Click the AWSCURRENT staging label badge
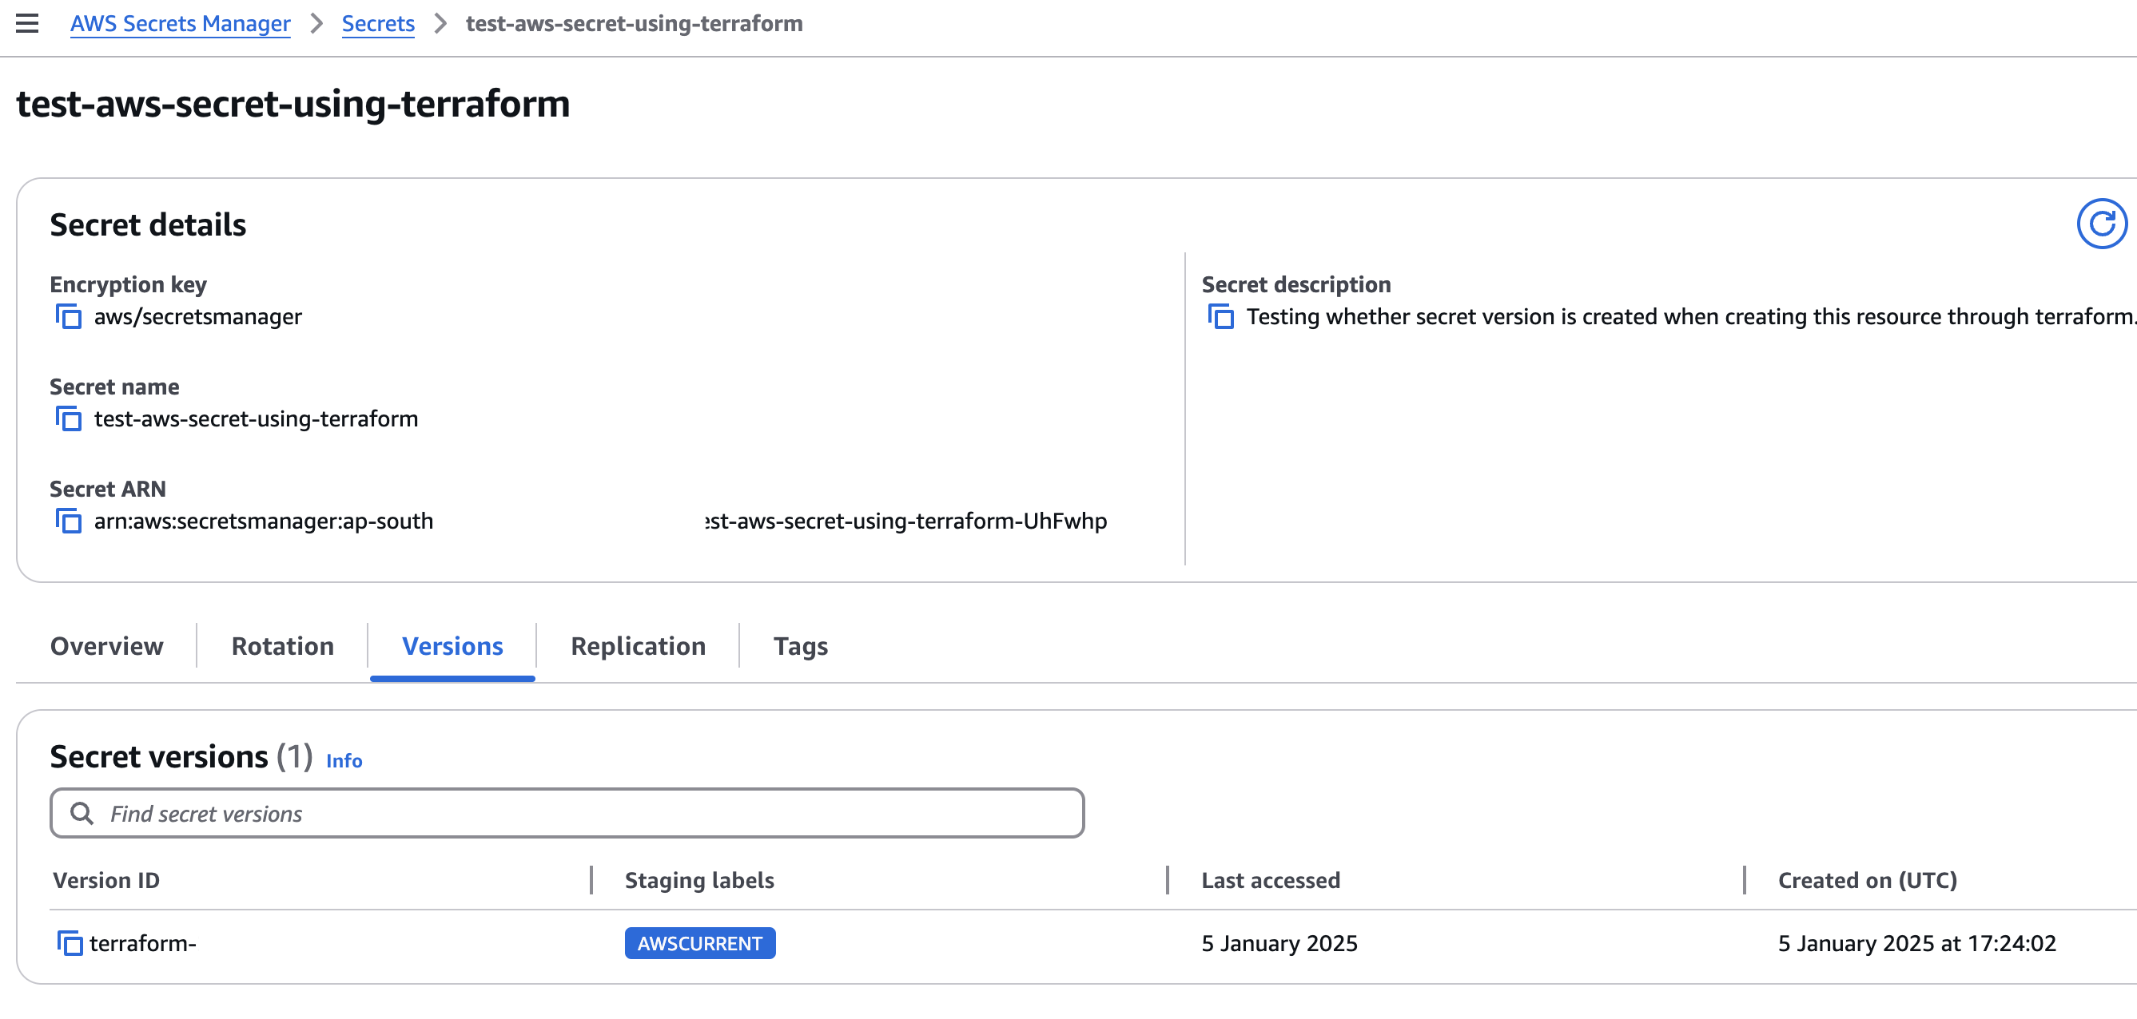The height and width of the screenshot is (1019, 2137). tap(699, 944)
